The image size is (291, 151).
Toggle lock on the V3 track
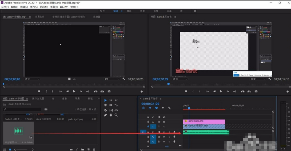148,117
